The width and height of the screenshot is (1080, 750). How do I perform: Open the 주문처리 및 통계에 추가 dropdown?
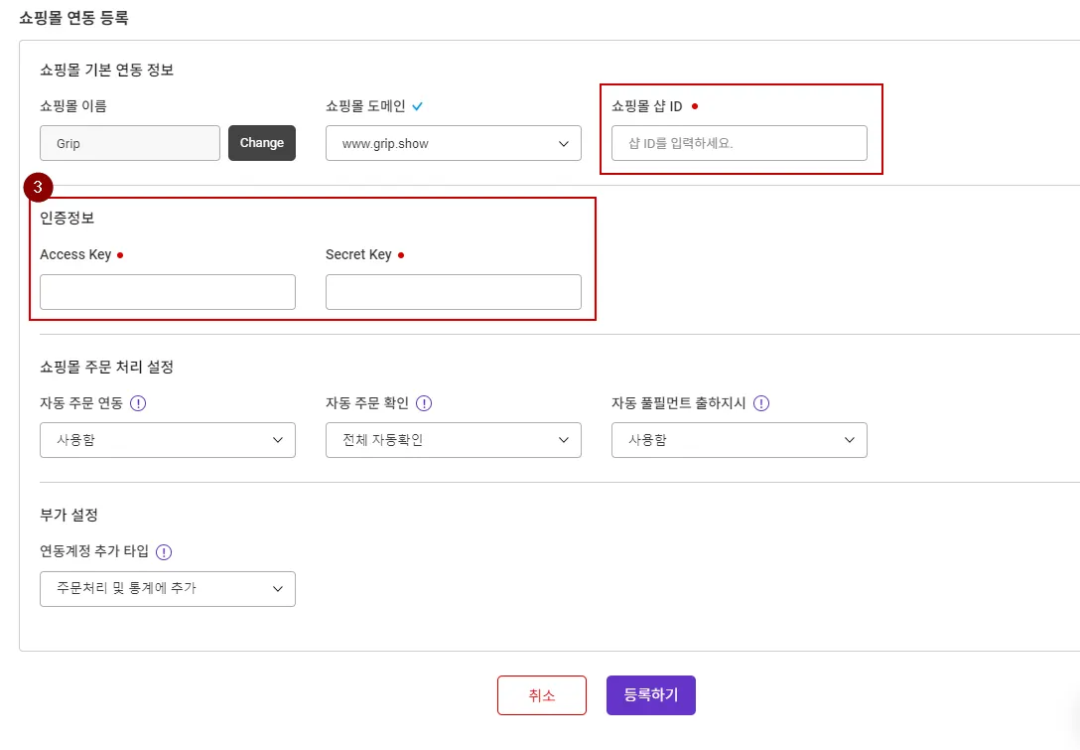click(167, 588)
